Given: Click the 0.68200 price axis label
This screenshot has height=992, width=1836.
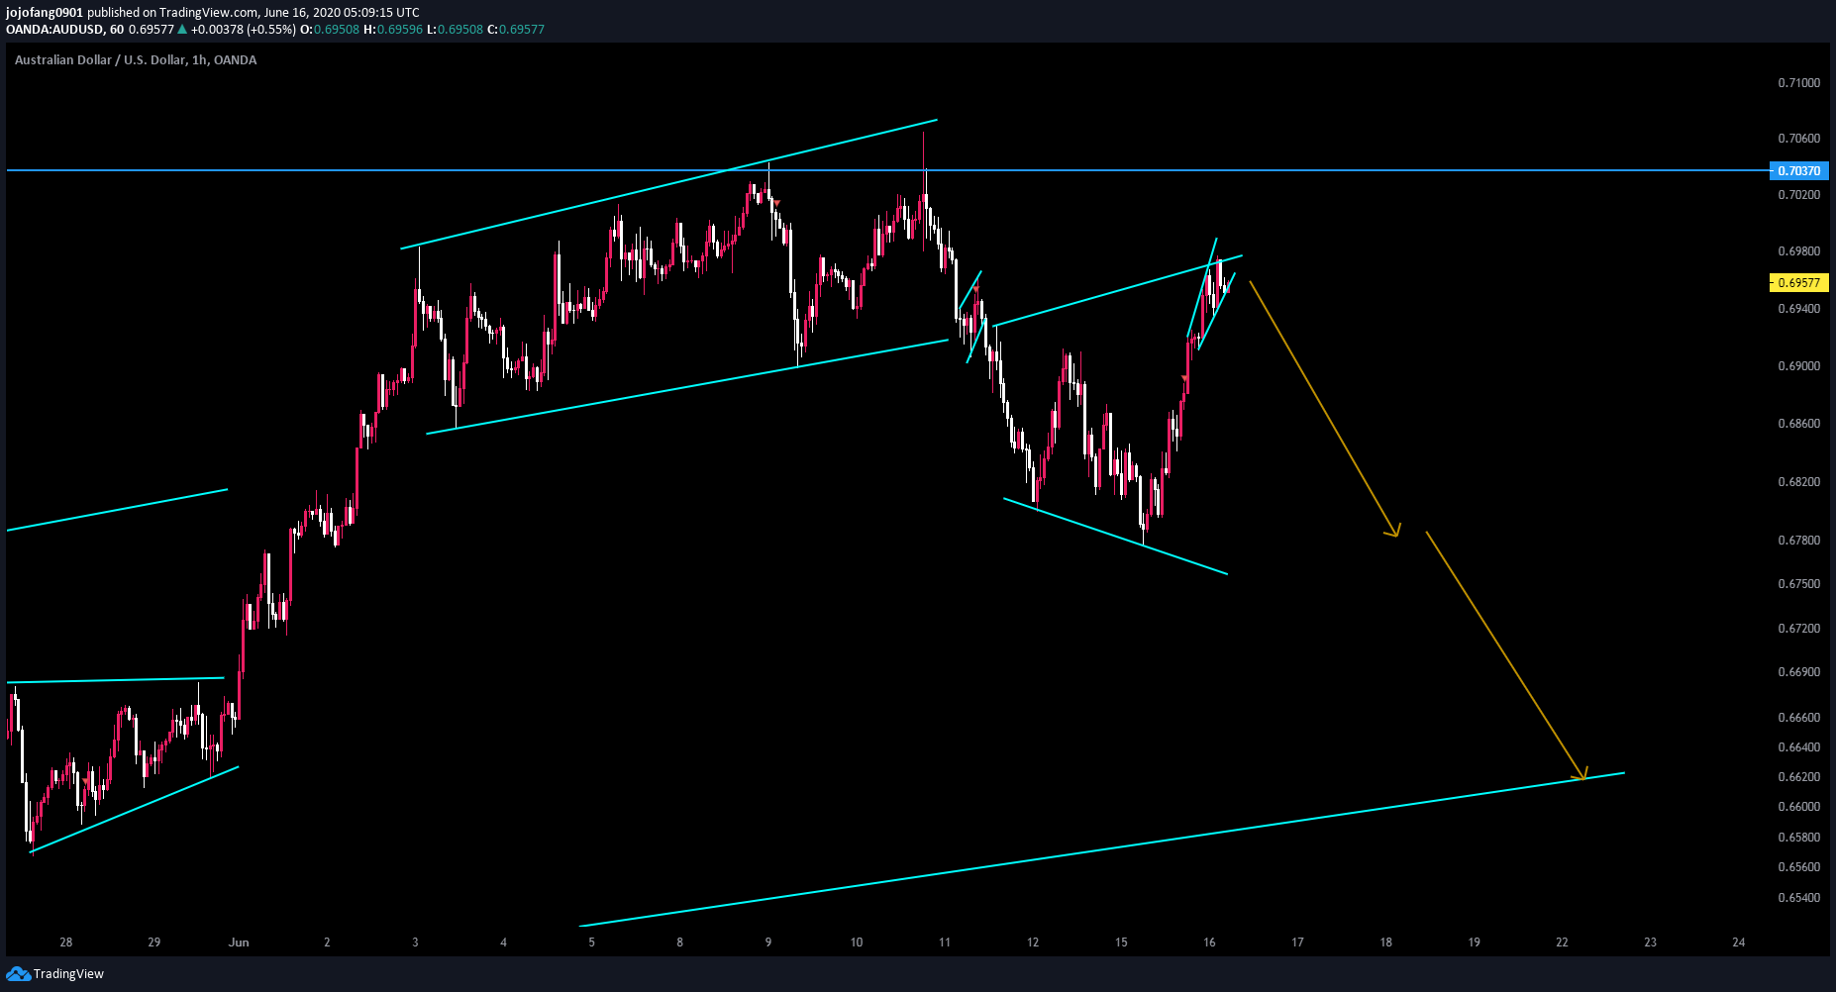Looking at the screenshot, I should pyautogui.click(x=1799, y=482).
